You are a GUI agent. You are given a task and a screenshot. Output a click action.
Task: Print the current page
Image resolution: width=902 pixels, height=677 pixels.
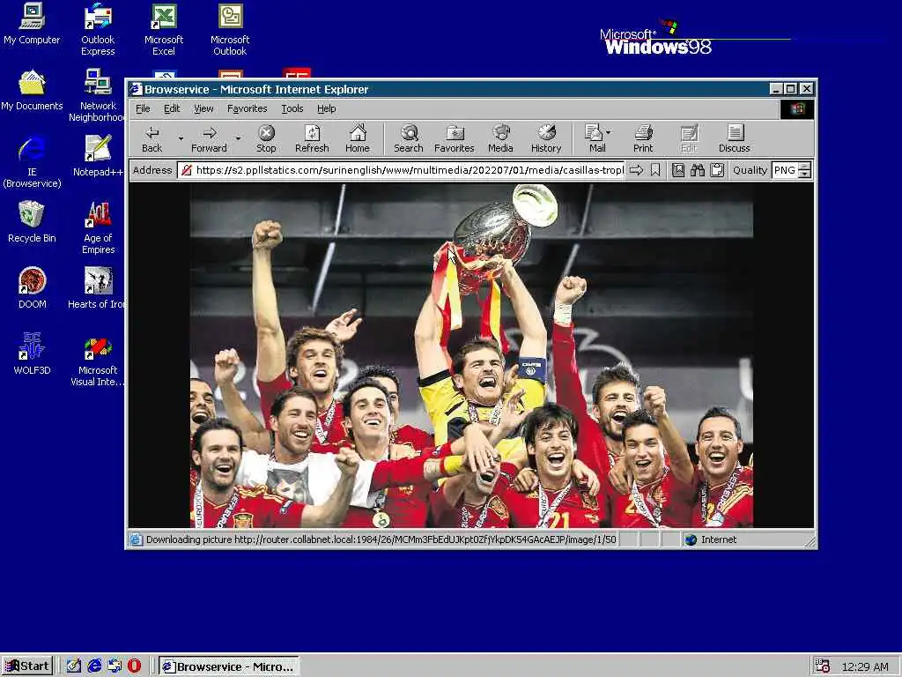(643, 139)
